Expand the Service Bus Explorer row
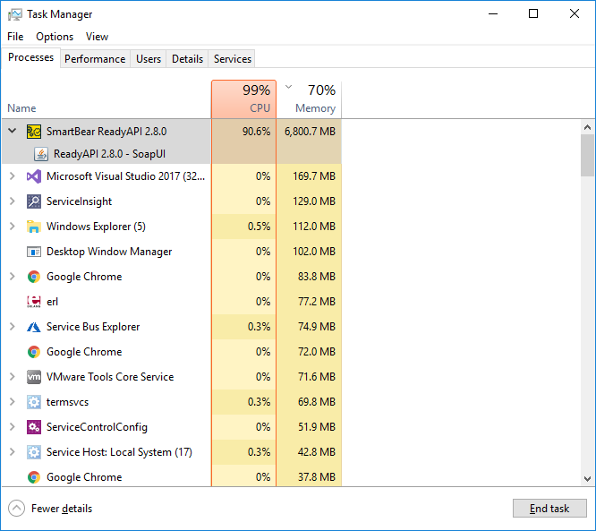Screen dimensions: 596x531 13,327
